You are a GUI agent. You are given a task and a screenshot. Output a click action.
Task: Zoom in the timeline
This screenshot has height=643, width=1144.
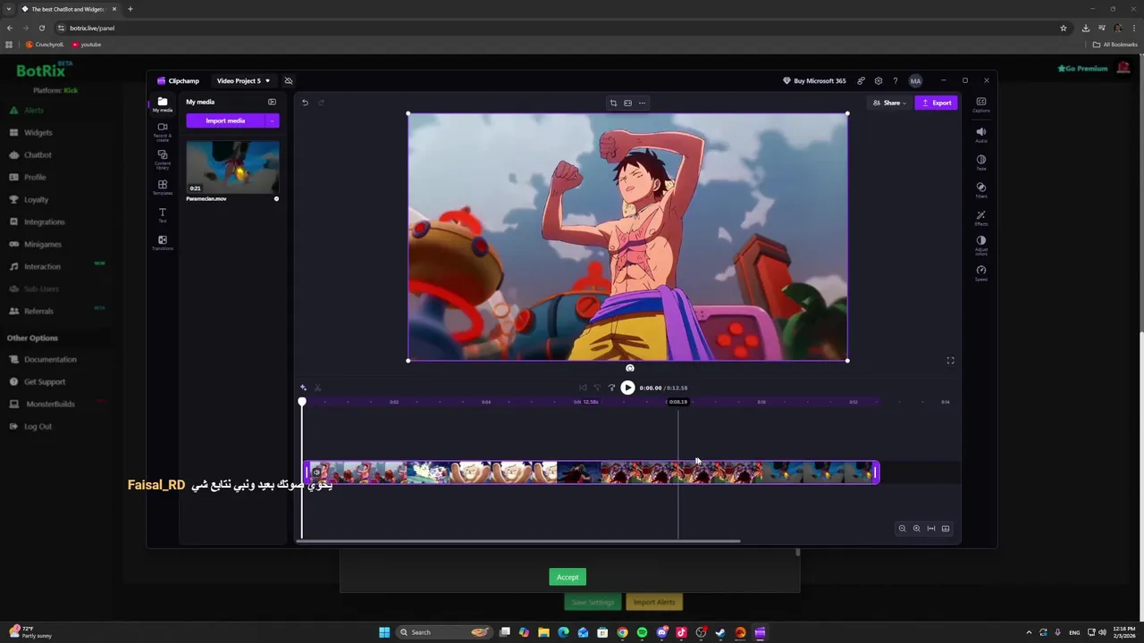[916, 529]
